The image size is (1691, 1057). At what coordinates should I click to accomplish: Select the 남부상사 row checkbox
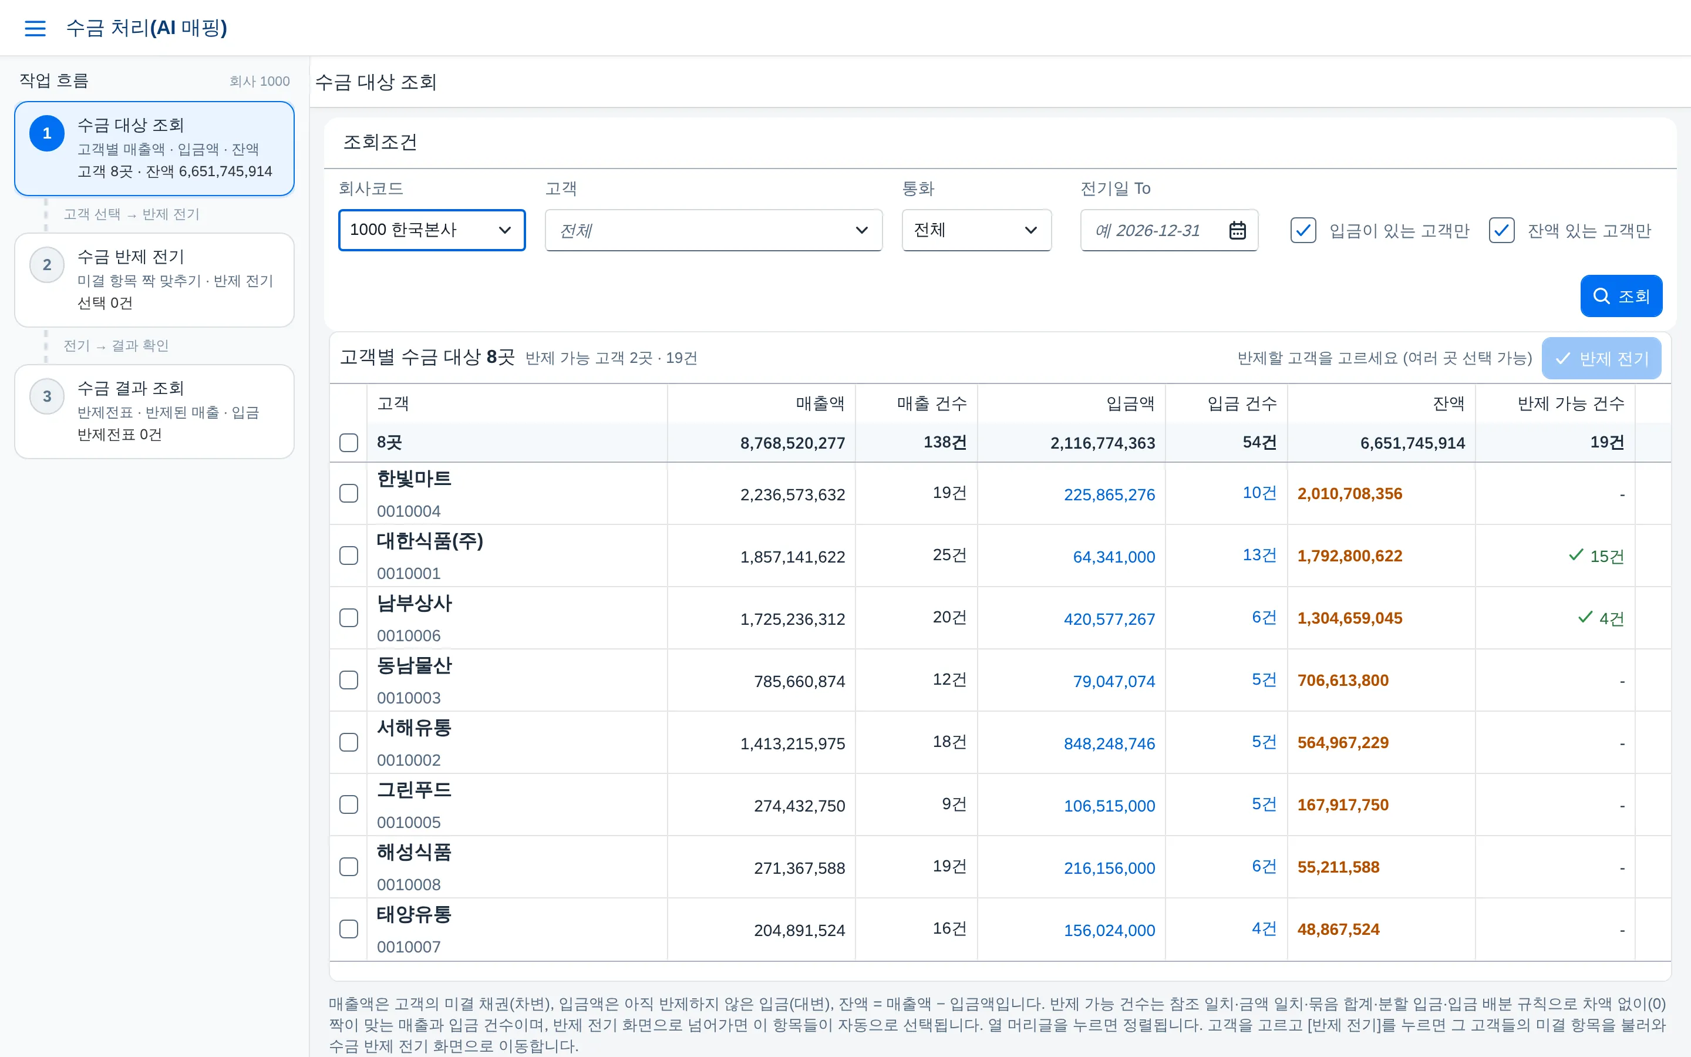coord(349,618)
